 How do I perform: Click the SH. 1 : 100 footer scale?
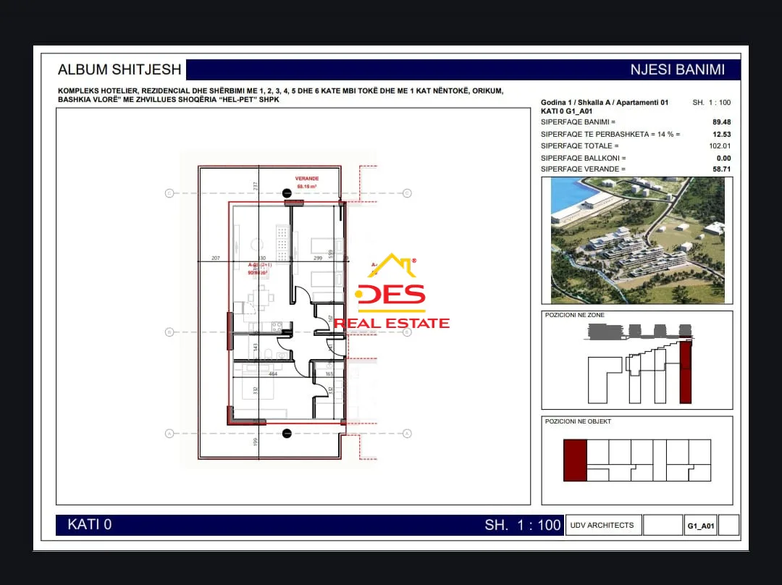(523, 525)
